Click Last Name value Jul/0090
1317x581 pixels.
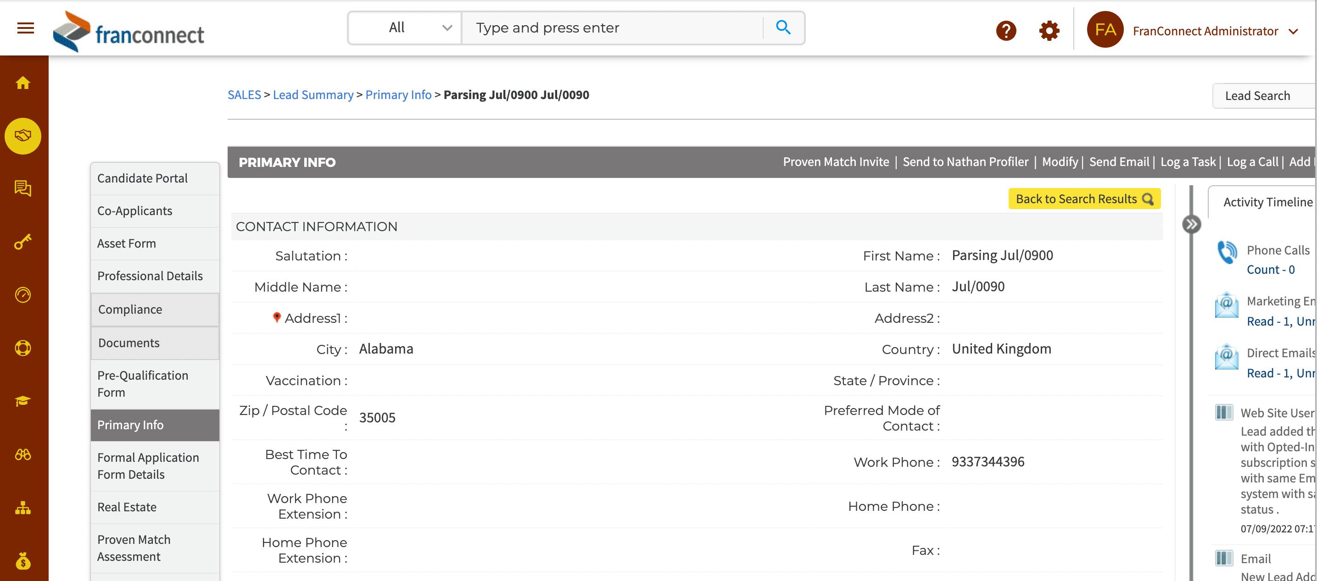click(x=977, y=287)
